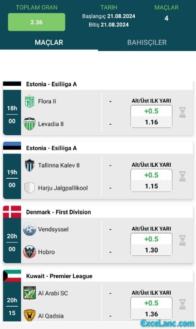Select the +0.5 bet at 1.30 odds
The width and height of the screenshot is (196, 329).
coord(152,244)
